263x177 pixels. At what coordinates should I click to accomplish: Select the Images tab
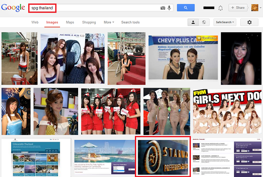click(x=52, y=22)
